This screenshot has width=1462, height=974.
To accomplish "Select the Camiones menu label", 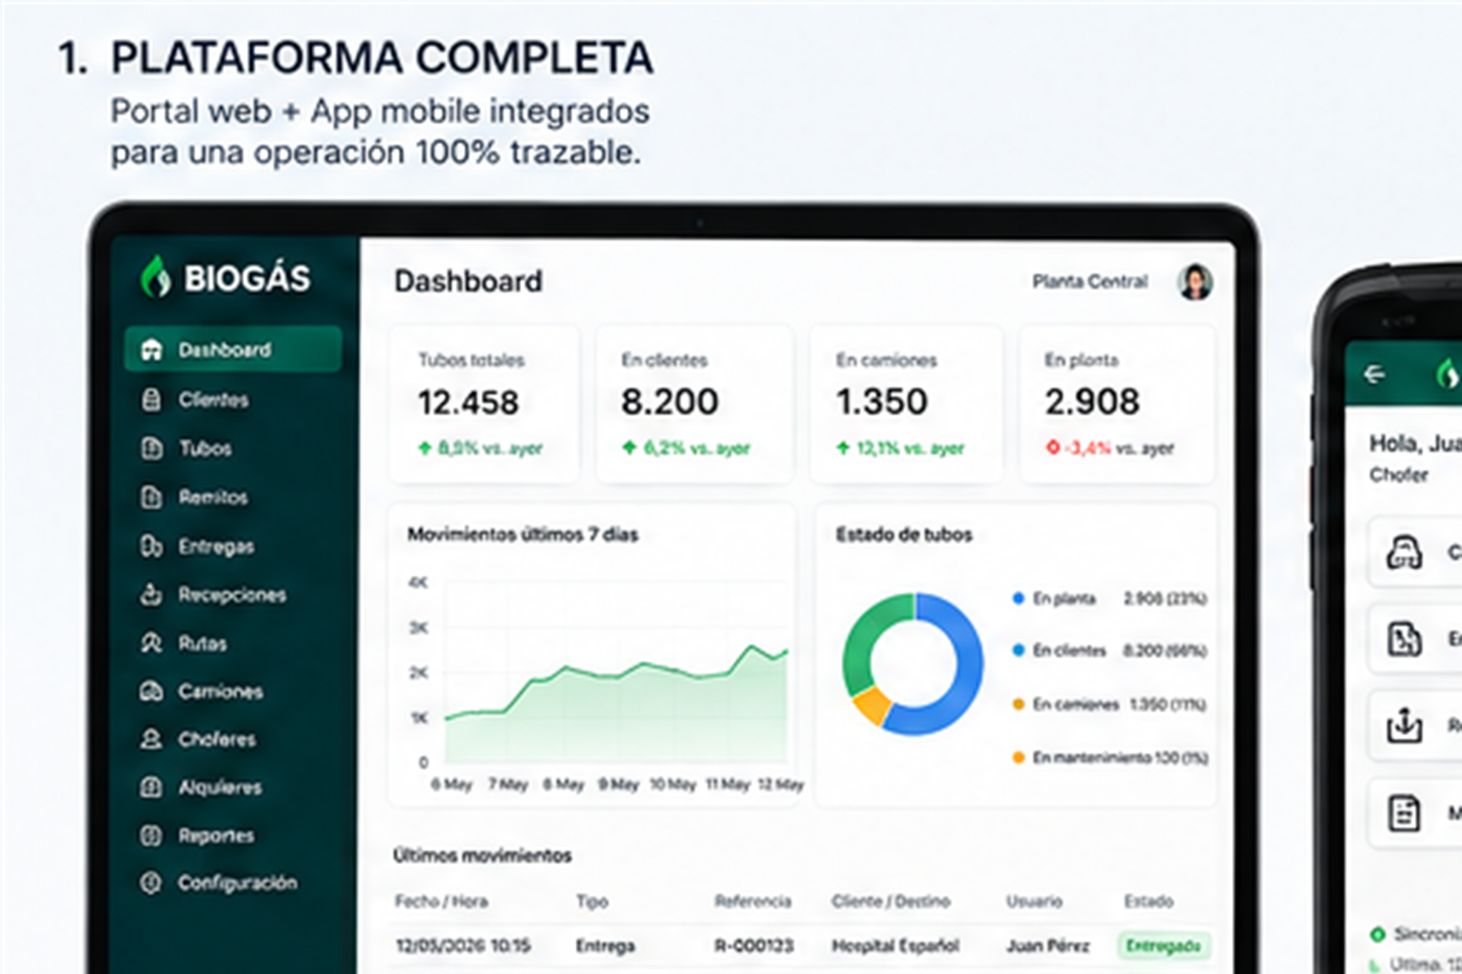I will click(x=221, y=691).
